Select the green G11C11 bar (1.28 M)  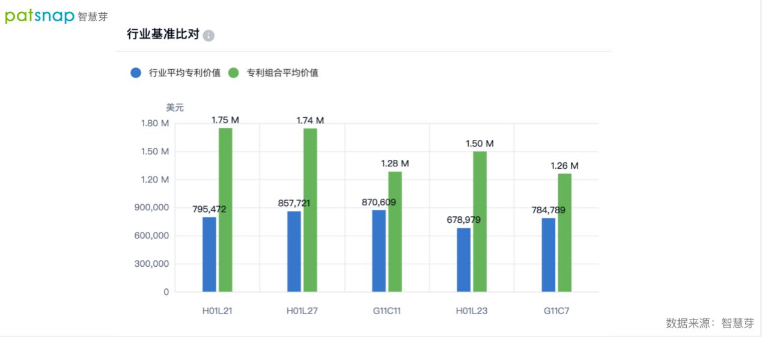click(x=395, y=232)
